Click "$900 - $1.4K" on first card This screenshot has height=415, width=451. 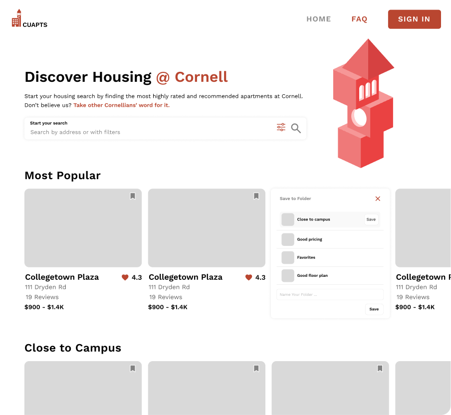click(44, 307)
